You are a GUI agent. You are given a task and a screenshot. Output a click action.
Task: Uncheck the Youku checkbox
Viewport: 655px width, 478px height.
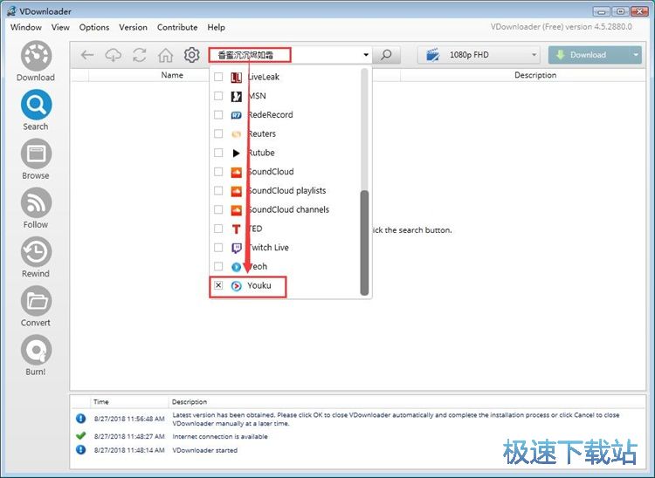[x=218, y=285]
